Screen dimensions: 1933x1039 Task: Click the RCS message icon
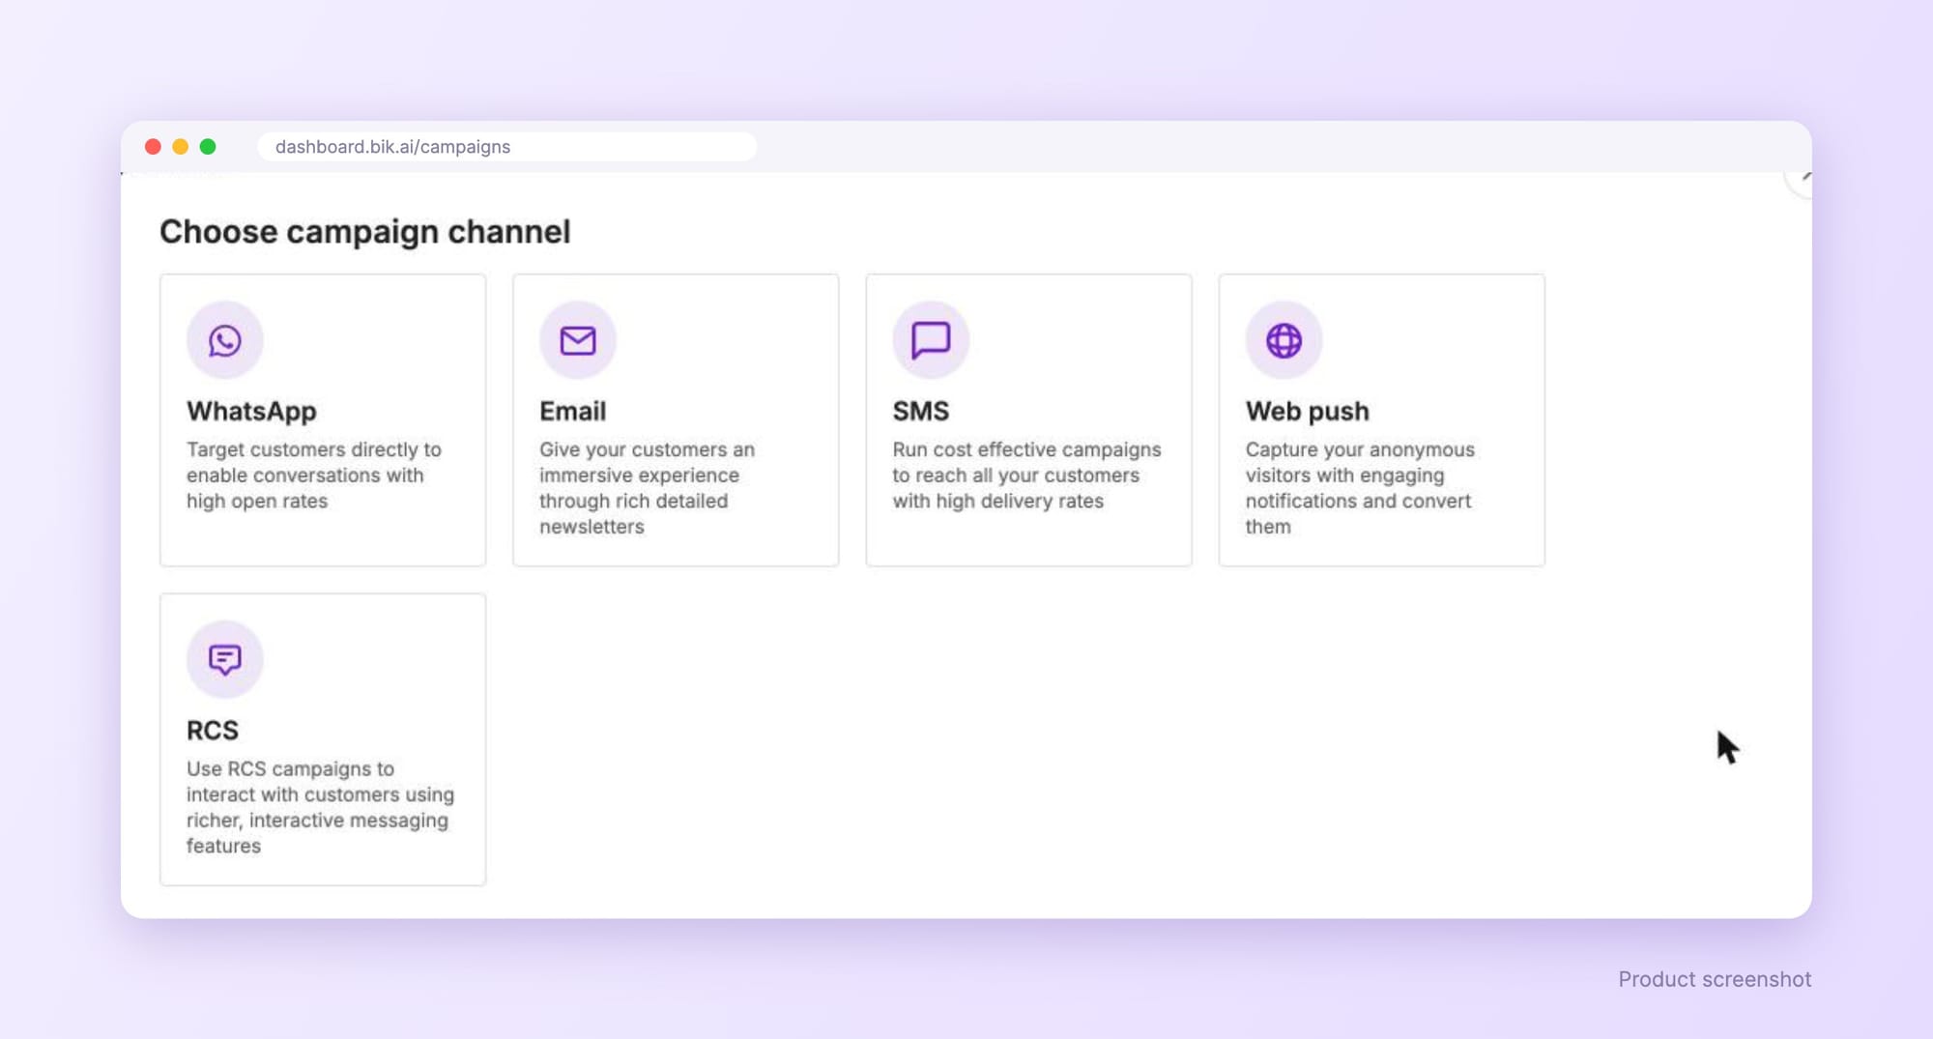point(225,659)
